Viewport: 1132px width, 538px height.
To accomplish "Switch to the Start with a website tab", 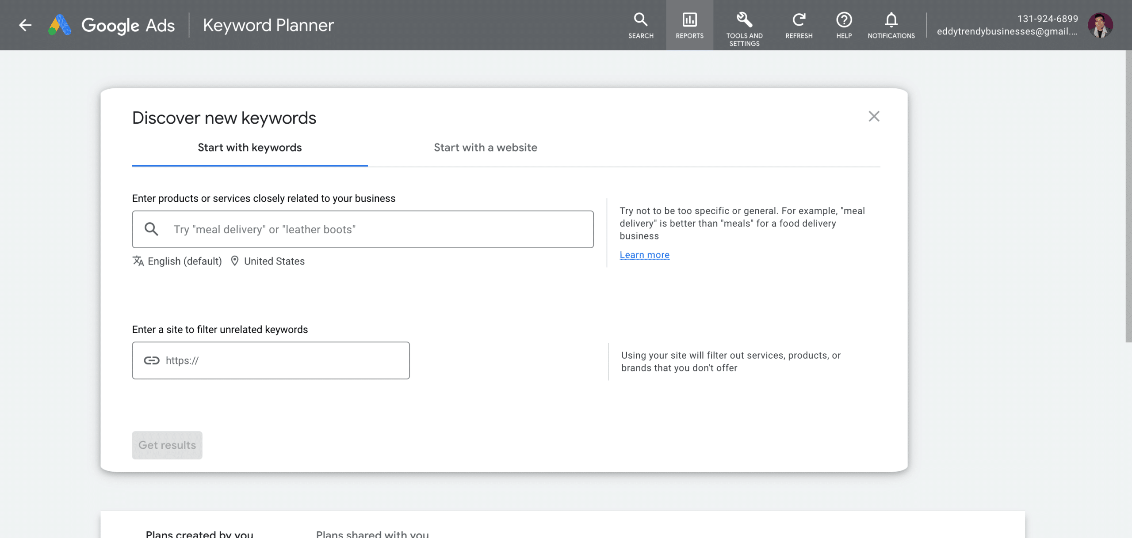I will point(486,148).
